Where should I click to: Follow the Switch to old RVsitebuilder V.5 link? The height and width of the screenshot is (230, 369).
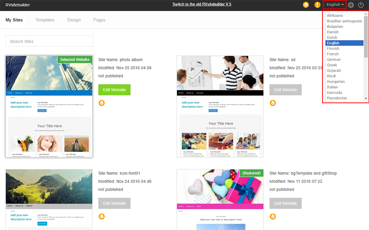click(x=204, y=4)
